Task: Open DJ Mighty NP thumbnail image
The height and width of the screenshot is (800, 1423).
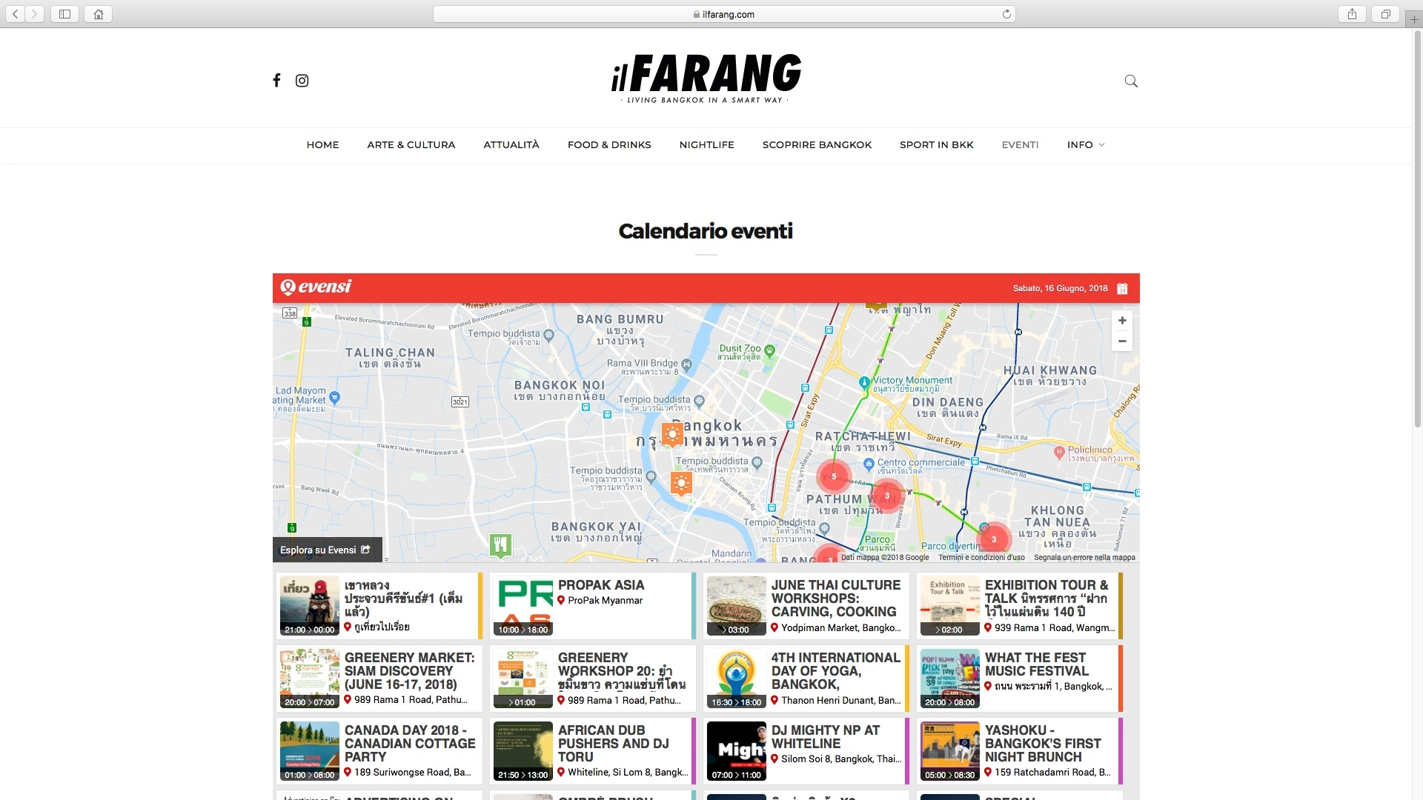Action: [737, 751]
